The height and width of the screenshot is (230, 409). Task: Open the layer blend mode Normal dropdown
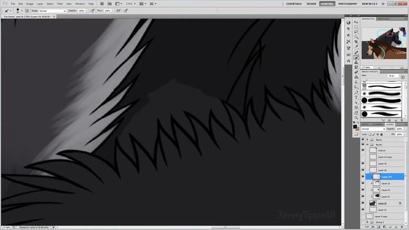tap(373, 129)
